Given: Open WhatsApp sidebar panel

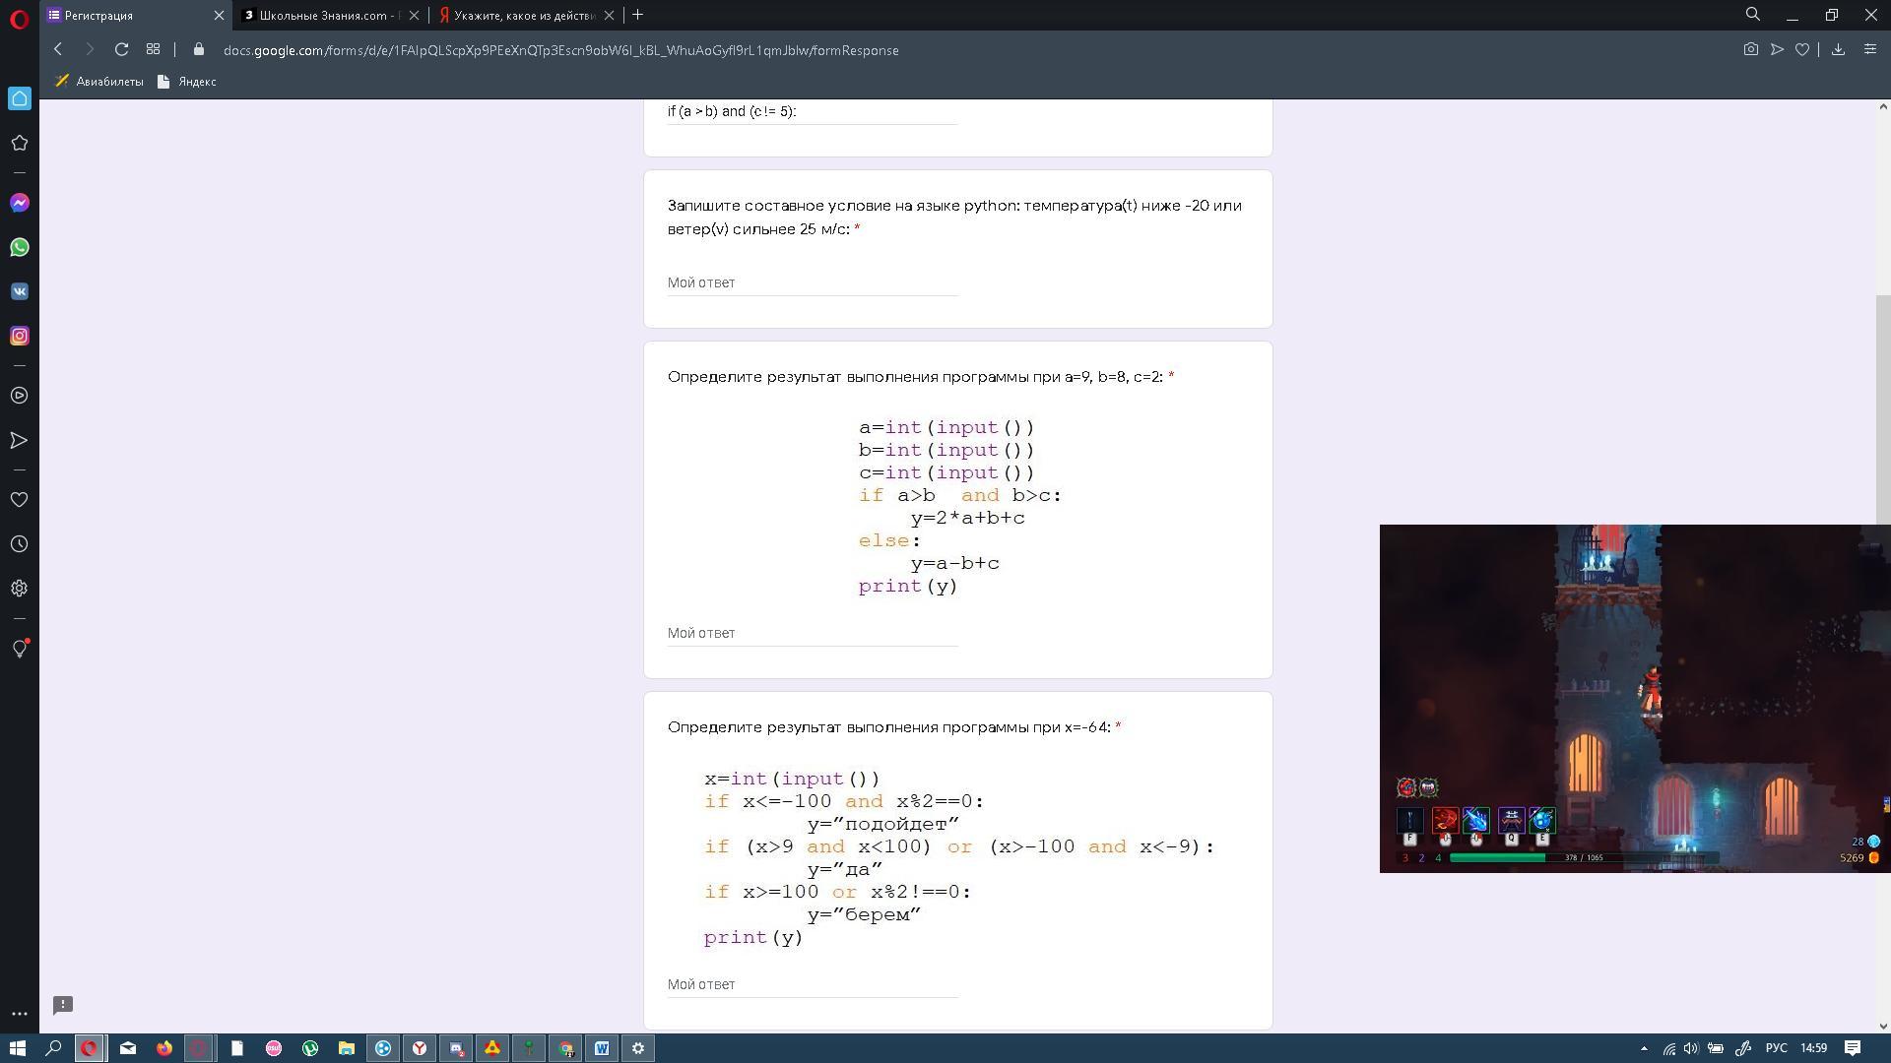Looking at the screenshot, I should pyautogui.click(x=20, y=247).
